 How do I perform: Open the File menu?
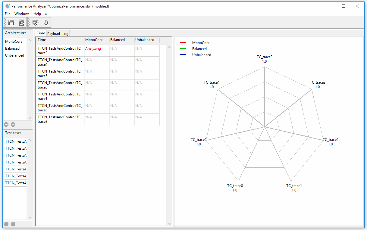(x=8, y=14)
